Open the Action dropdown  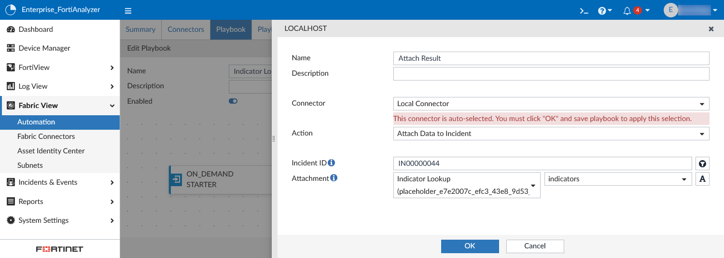[551, 134]
